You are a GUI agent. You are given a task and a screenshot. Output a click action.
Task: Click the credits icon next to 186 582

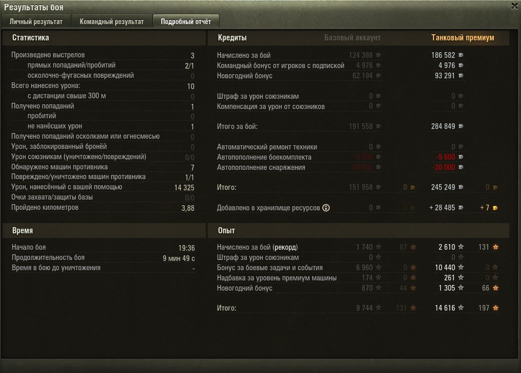click(x=461, y=55)
